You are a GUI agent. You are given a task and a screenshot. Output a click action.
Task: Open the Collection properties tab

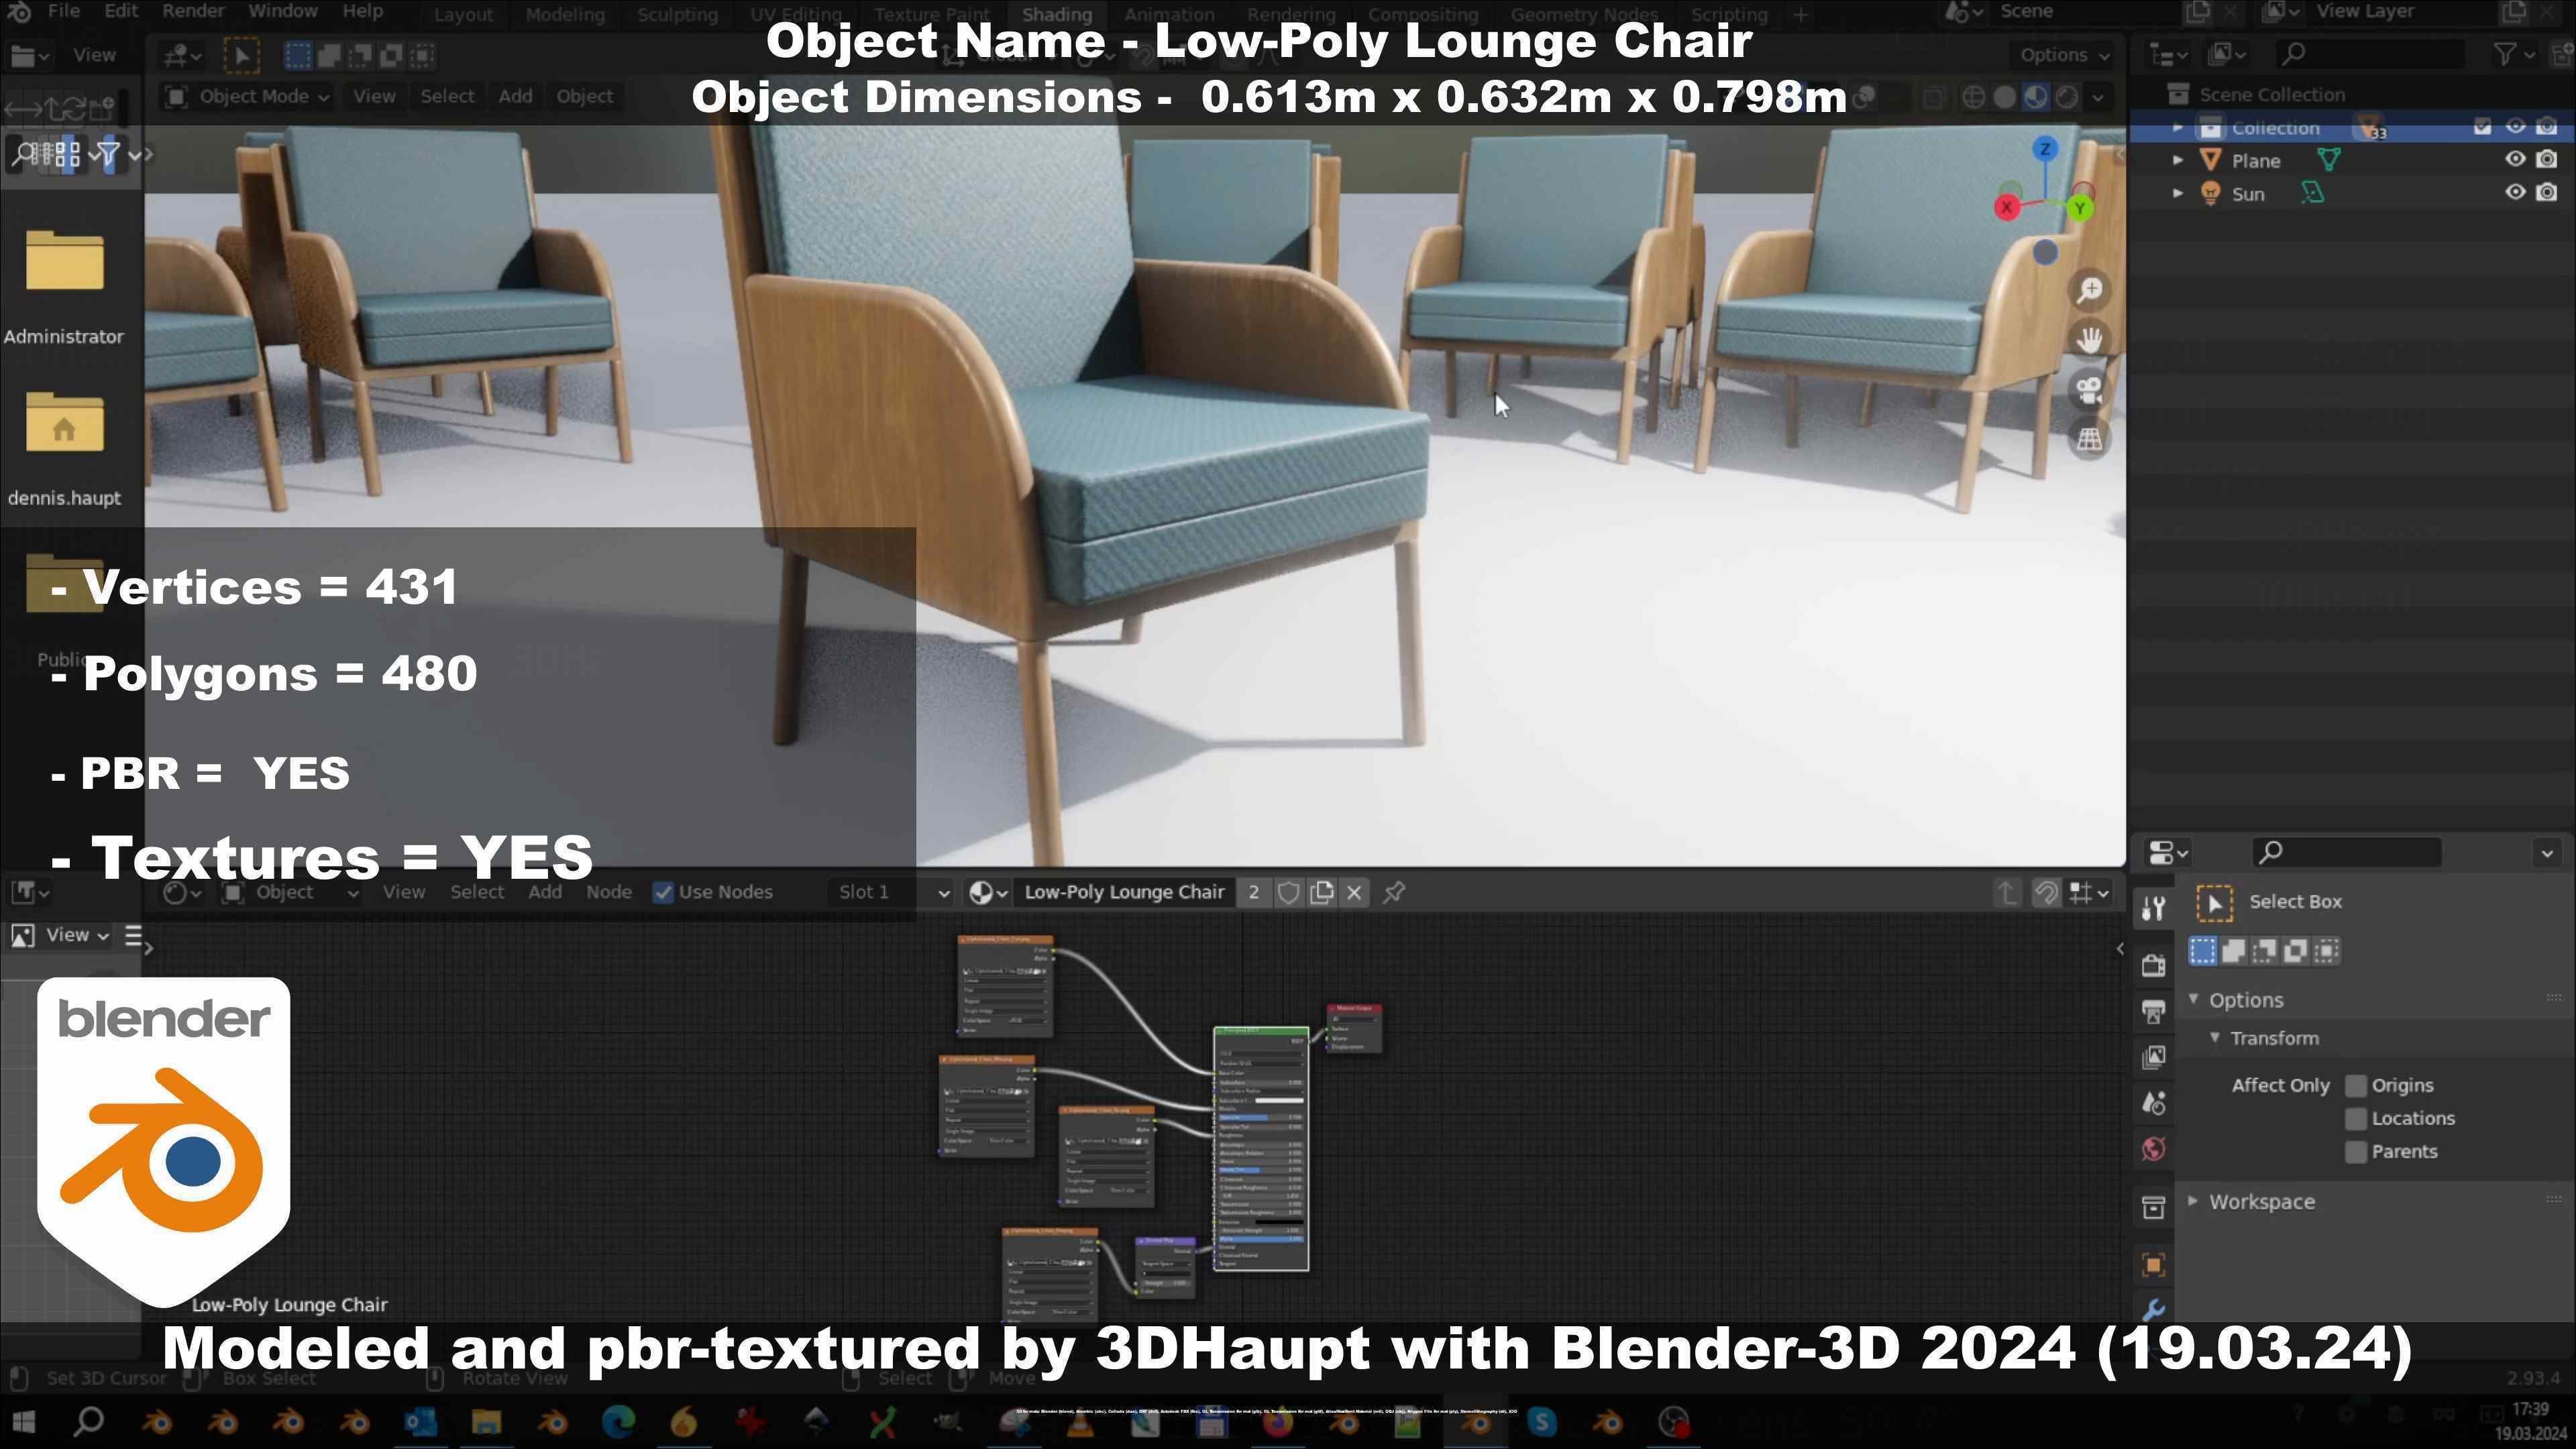2154,1207
